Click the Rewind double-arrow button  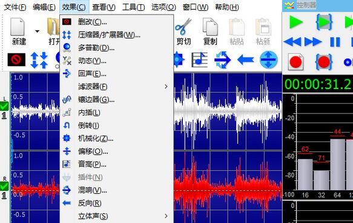pyautogui.click(x=292, y=42)
